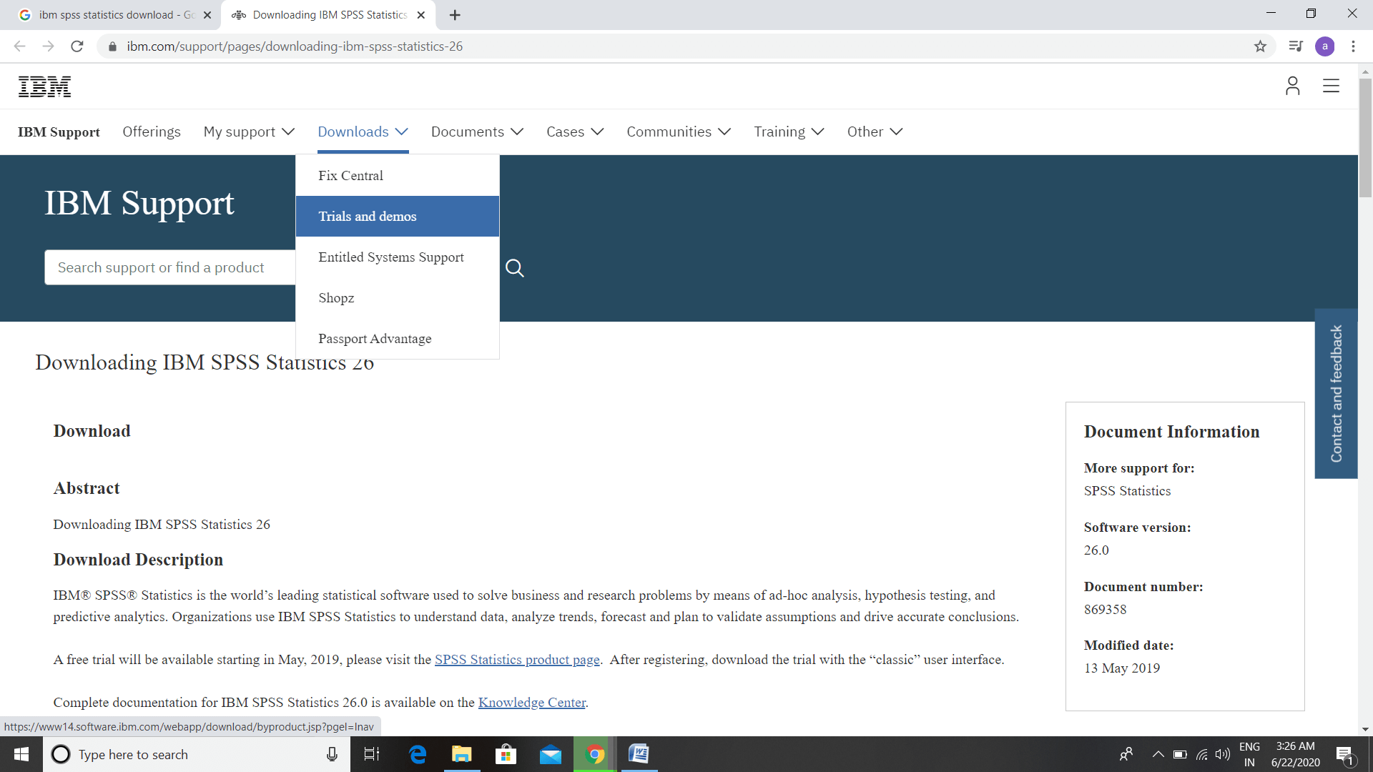1373x772 pixels.
Task: Open the Knowledge Center link
Action: [532, 702]
